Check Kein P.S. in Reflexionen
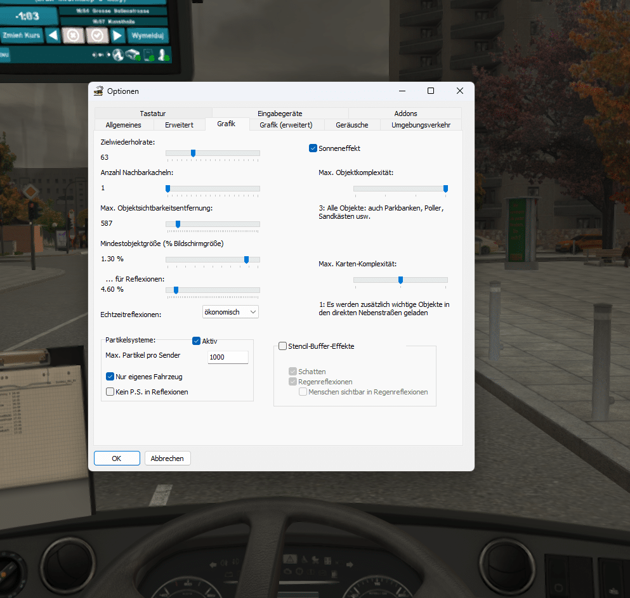The height and width of the screenshot is (598, 630). click(x=110, y=392)
